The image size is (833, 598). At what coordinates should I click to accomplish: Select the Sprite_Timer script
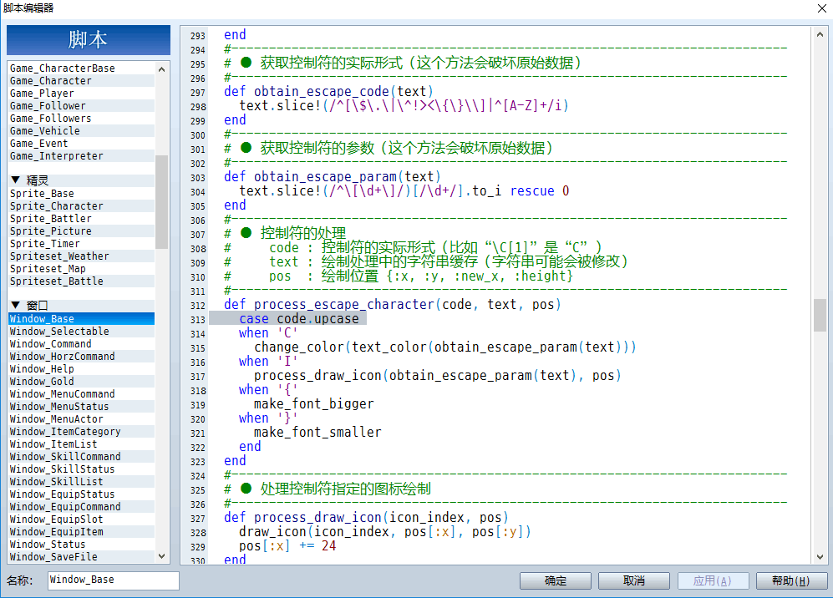pos(82,244)
